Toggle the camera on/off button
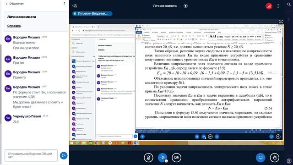The image size is (293, 165). click(176, 158)
